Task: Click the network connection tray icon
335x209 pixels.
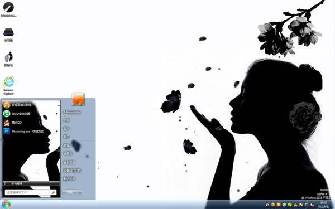Action: click(x=307, y=205)
